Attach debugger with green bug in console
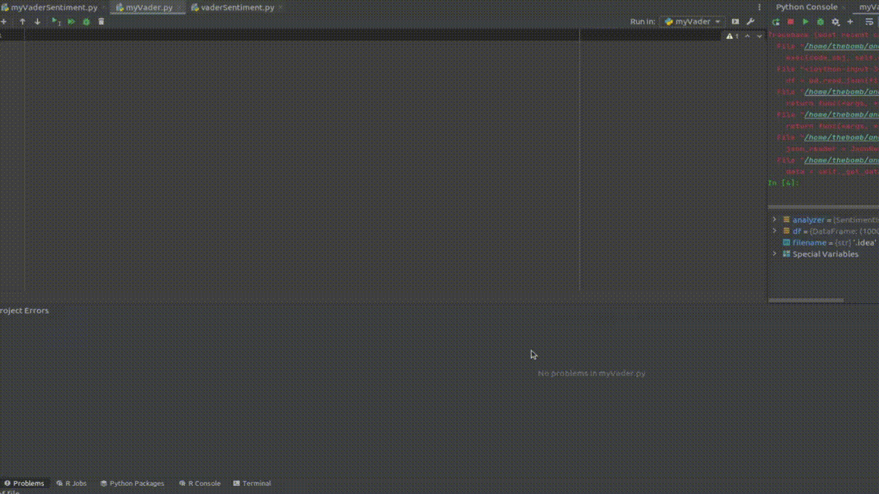 coord(820,22)
